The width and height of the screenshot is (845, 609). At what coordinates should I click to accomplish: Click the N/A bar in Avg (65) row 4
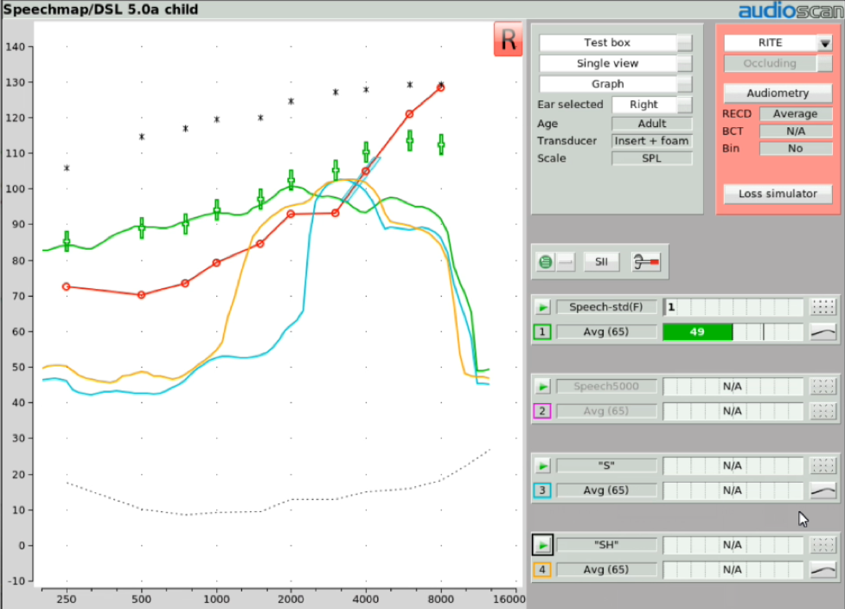coord(733,570)
